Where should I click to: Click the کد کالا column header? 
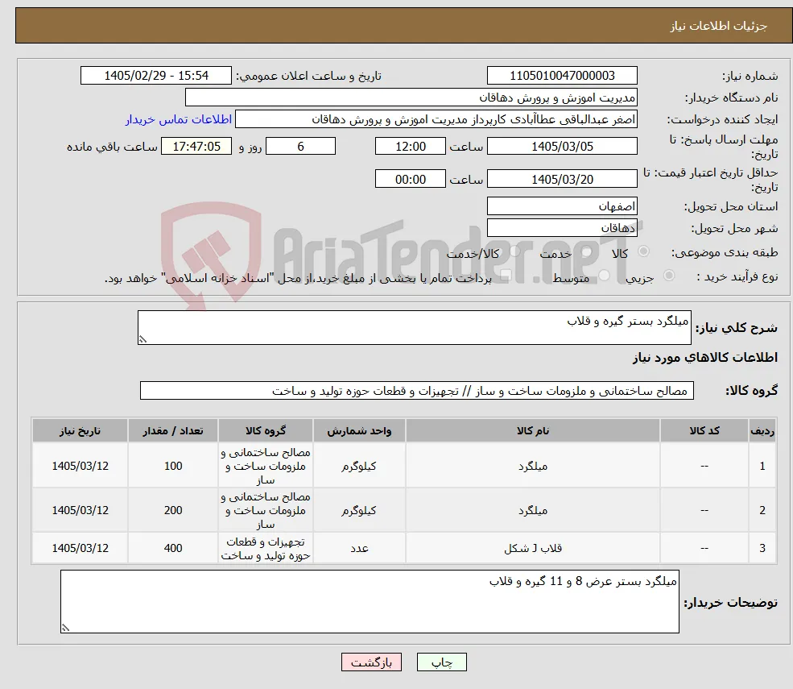(x=704, y=431)
